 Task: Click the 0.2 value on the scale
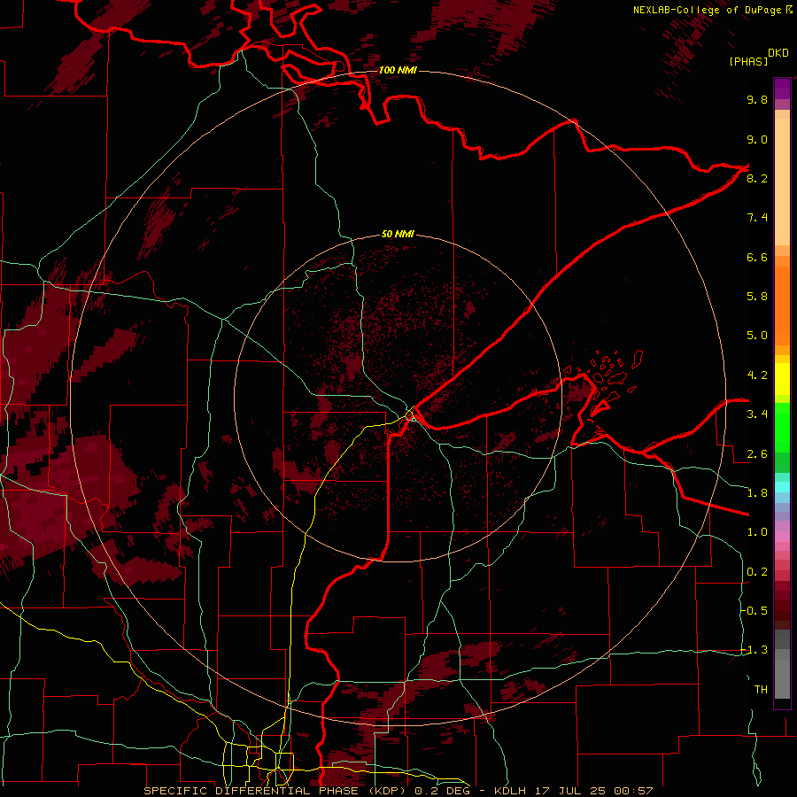(757, 572)
